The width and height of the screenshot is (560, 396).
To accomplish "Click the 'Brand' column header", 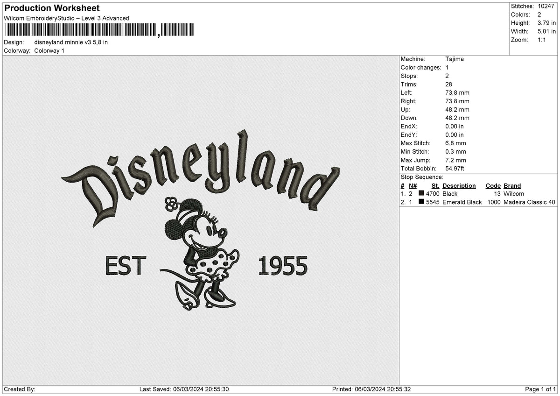I will point(512,186).
